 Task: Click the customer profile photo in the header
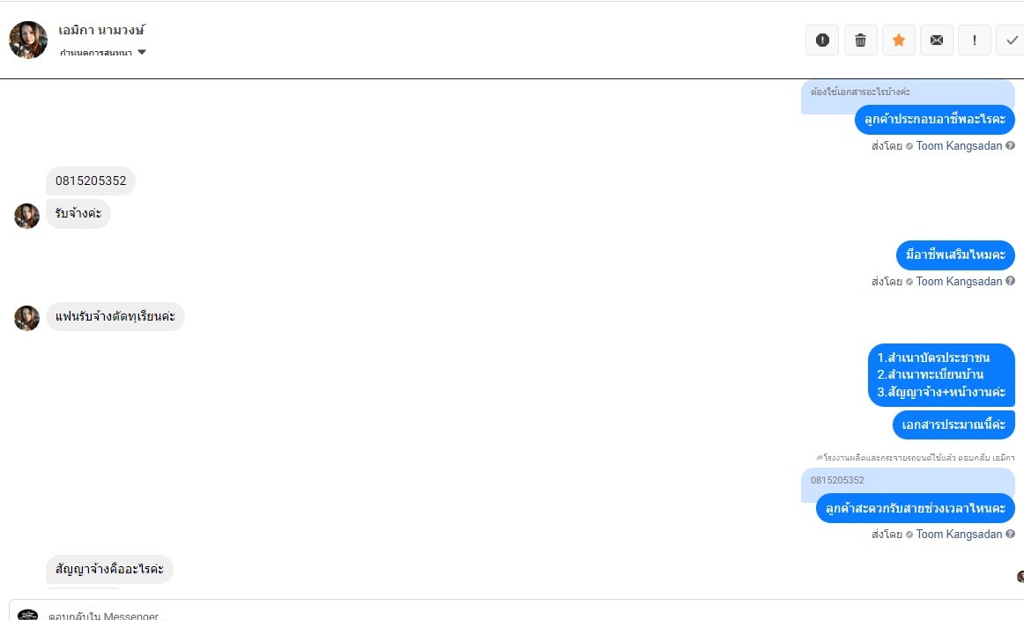coord(28,40)
